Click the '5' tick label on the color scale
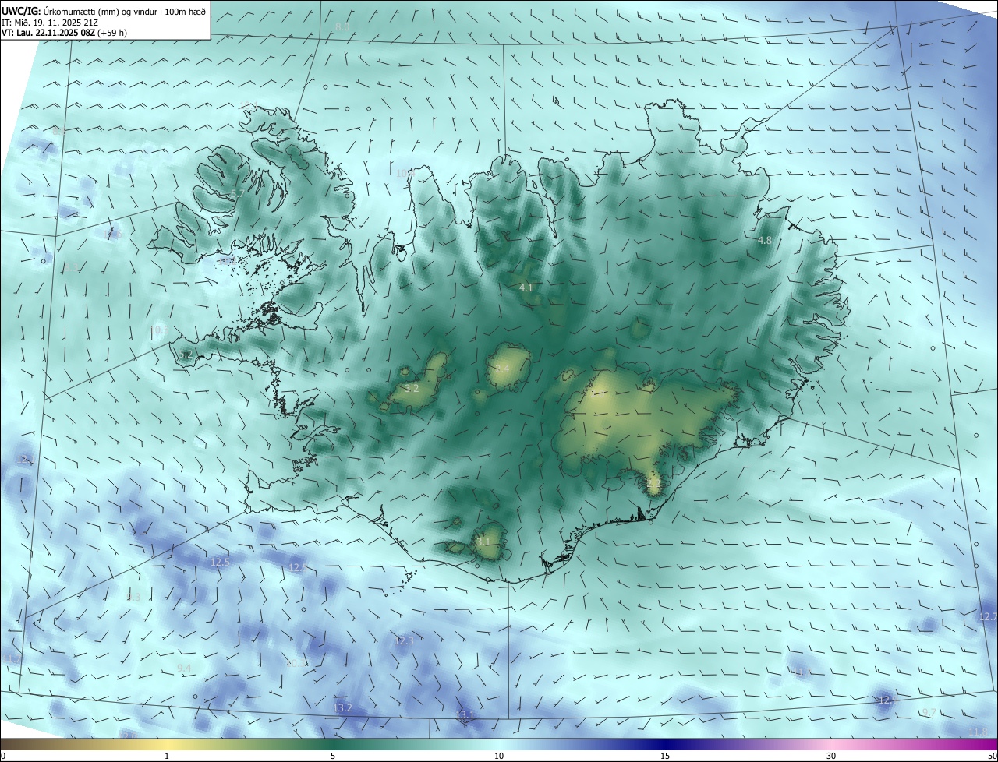 (x=333, y=756)
